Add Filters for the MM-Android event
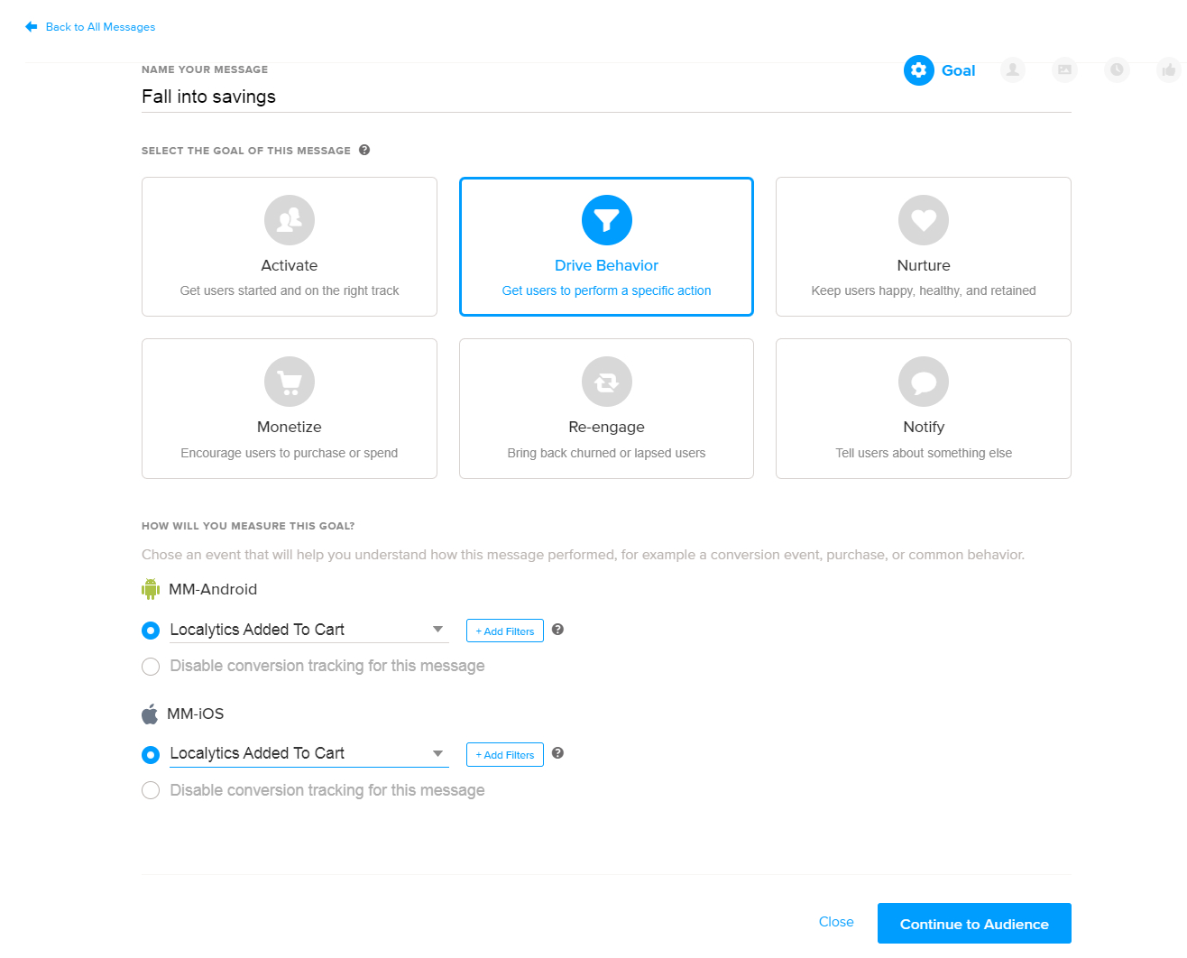Screen dimensions: 1187x958 point(504,631)
